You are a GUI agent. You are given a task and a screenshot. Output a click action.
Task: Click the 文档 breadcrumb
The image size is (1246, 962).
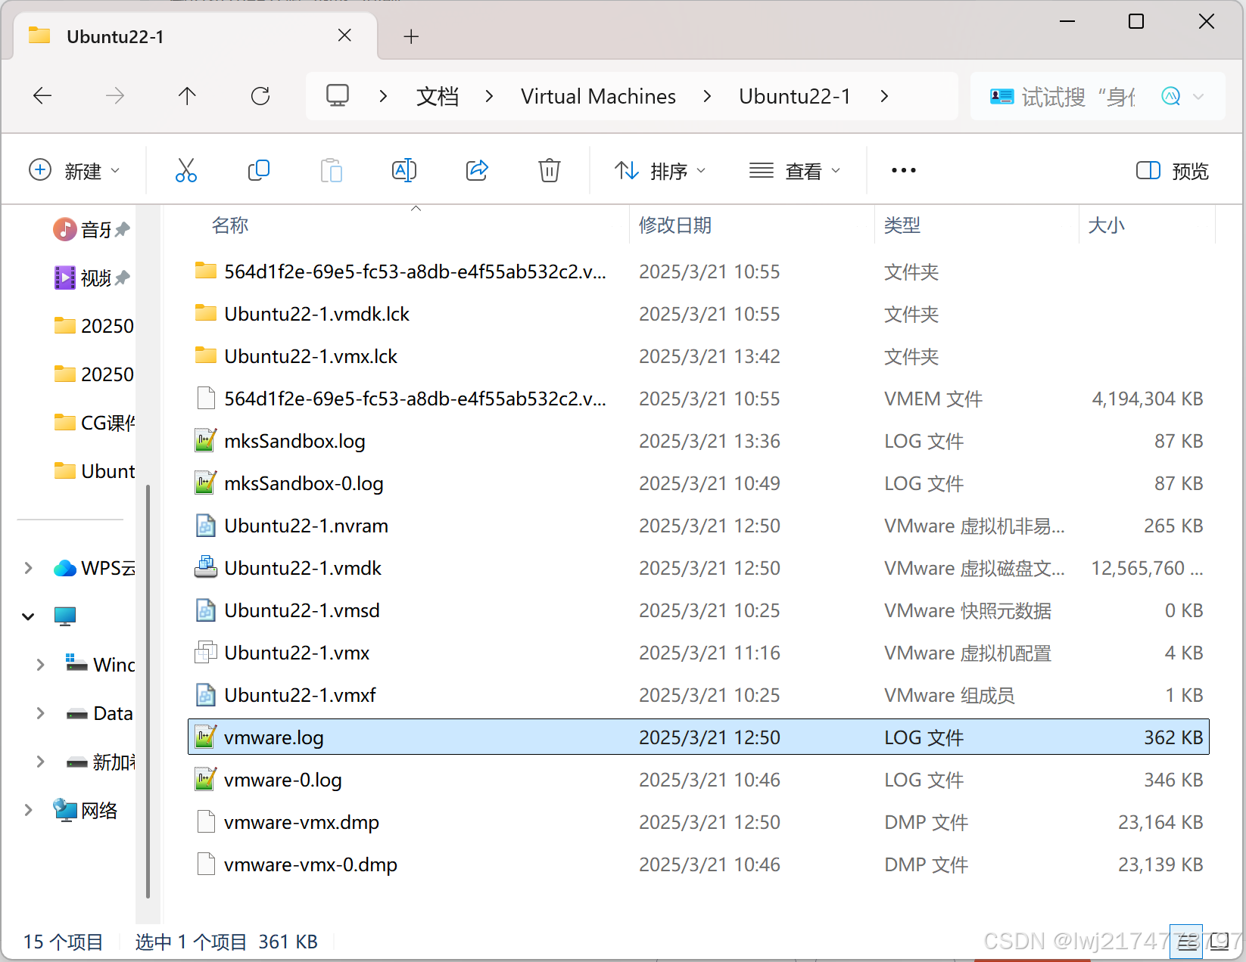tap(438, 96)
